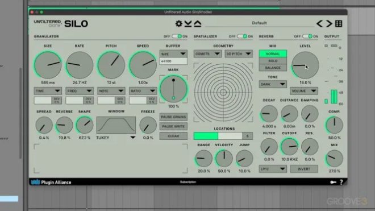Open the LP12 filter type dropdown
375x211 pixels.
273,169
